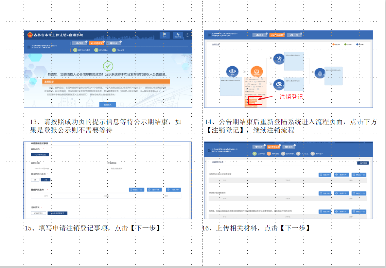Click the orange 市场监管 node in step 14 flowchart

(257, 72)
